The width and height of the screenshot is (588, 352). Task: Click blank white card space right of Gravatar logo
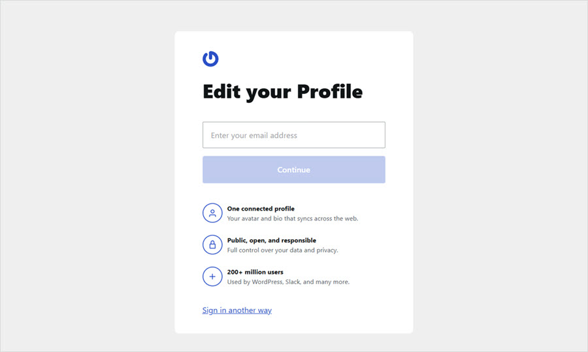pos(314,59)
